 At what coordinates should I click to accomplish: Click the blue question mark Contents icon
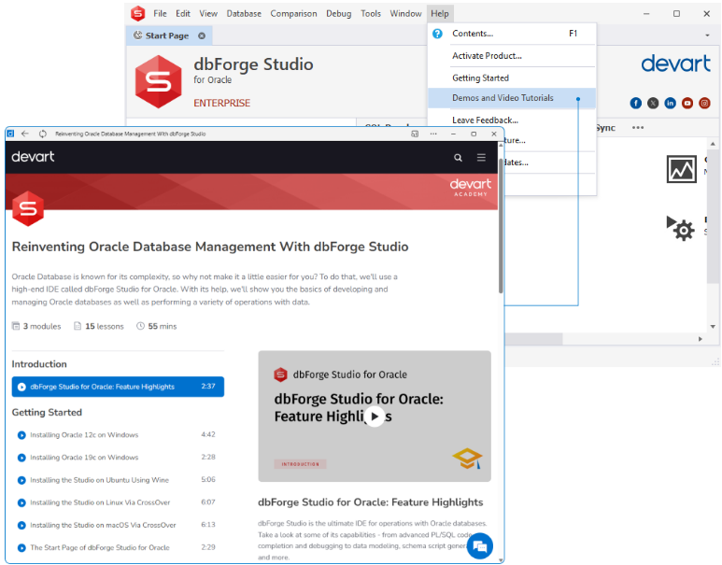[x=437, y=34]
